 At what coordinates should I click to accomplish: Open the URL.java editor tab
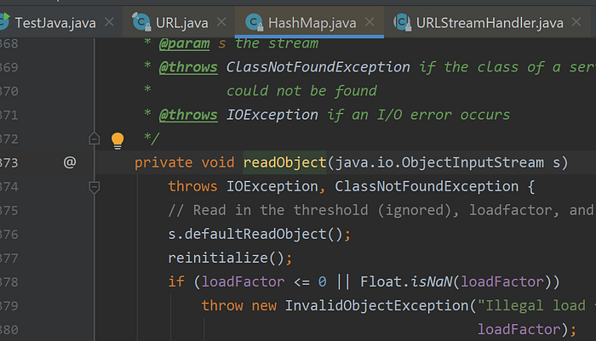click(x=181, y=23)
